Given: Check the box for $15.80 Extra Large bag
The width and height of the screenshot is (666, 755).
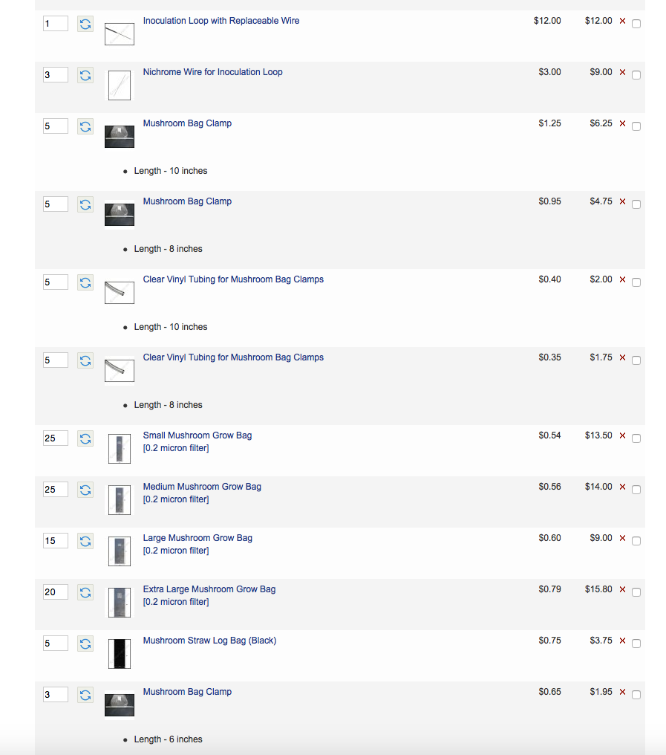Looking at the screenshot, I should 636,592.
